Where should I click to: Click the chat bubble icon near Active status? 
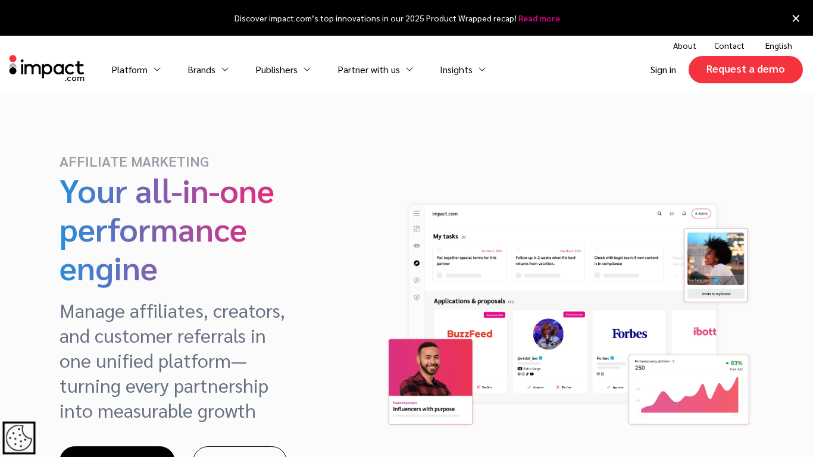pos(671,213)
